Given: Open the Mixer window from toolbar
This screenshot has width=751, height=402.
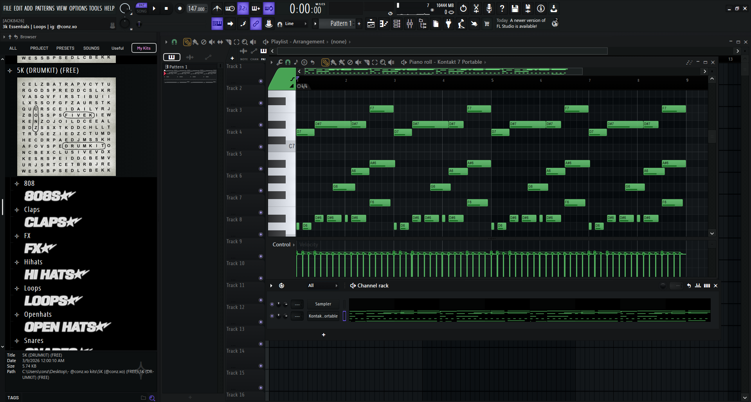Looking at the screenshot, I should point(410,24).
